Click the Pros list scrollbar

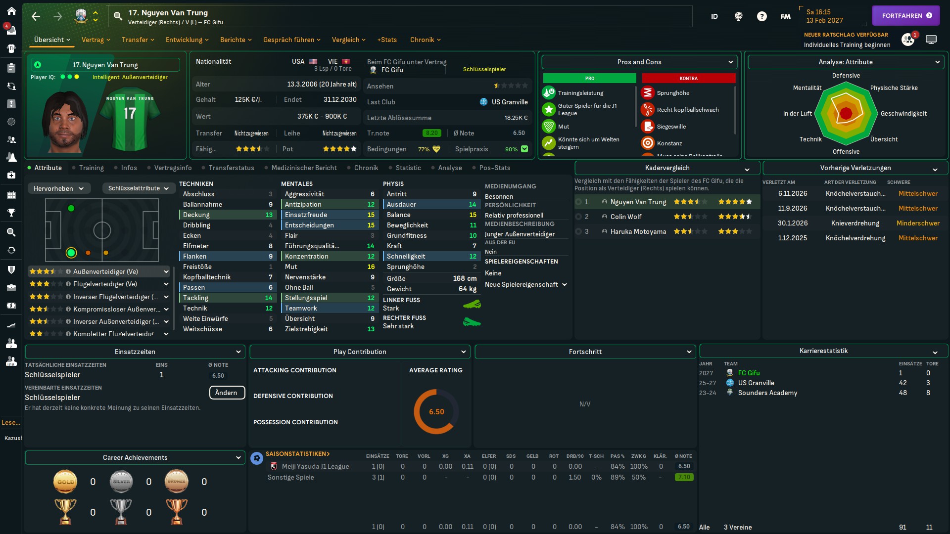click(635, 106)
